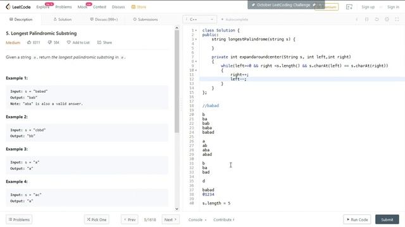Click the comment '//babad' in code

coord(211,105)
